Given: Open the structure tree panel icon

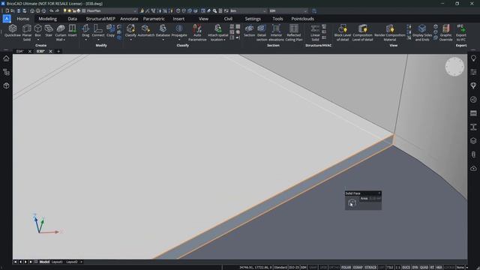Looking at the screenshot, I should (6, 72).
